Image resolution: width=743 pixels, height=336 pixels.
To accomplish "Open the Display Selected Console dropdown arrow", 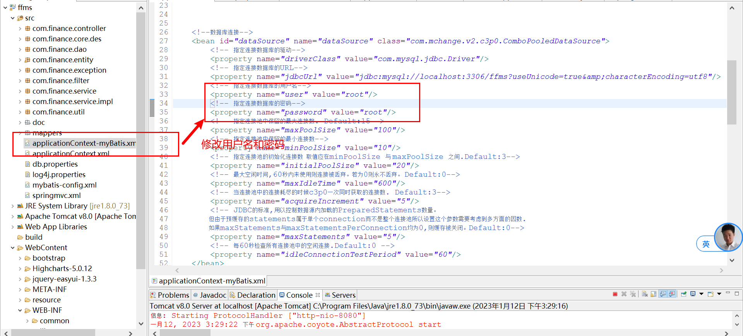I will [x=701, y=294].
